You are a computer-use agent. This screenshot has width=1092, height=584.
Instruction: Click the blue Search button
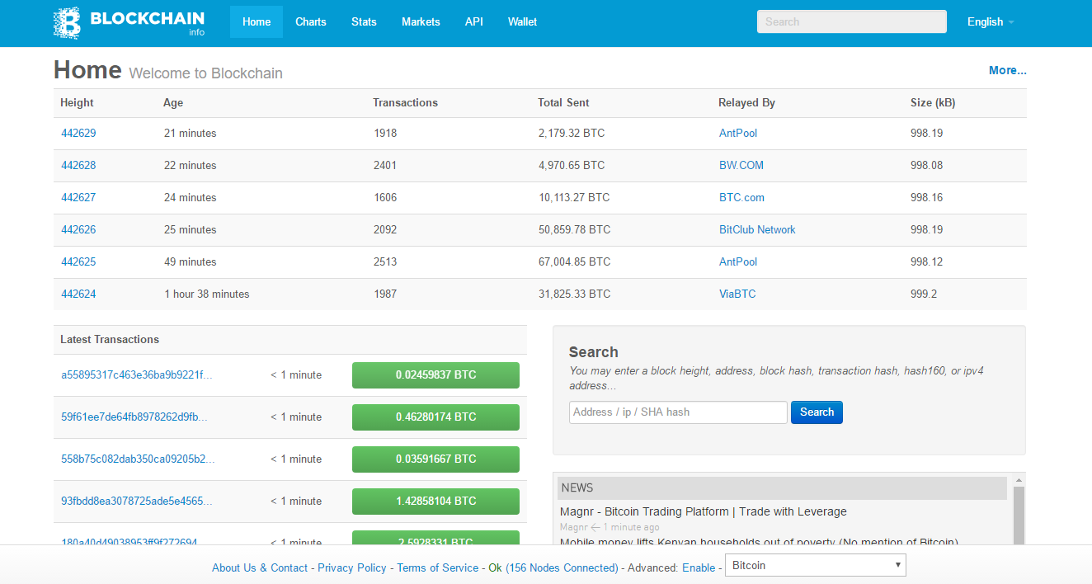point(817,412)
